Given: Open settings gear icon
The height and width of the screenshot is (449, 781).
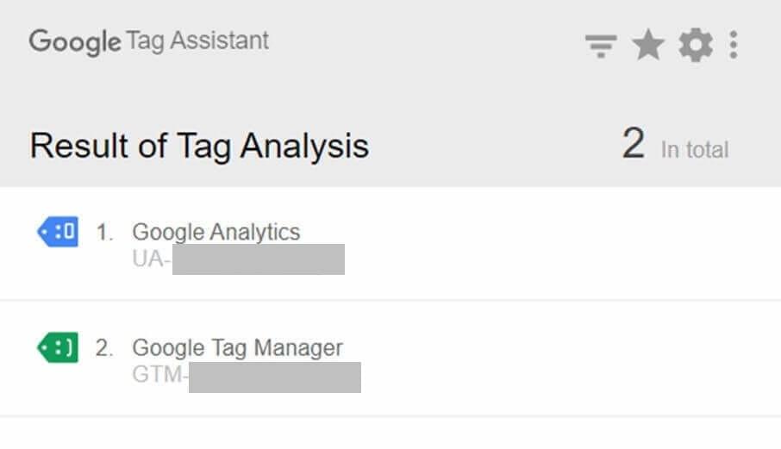Looking at the screenshot, I should (x=696, y=45).
